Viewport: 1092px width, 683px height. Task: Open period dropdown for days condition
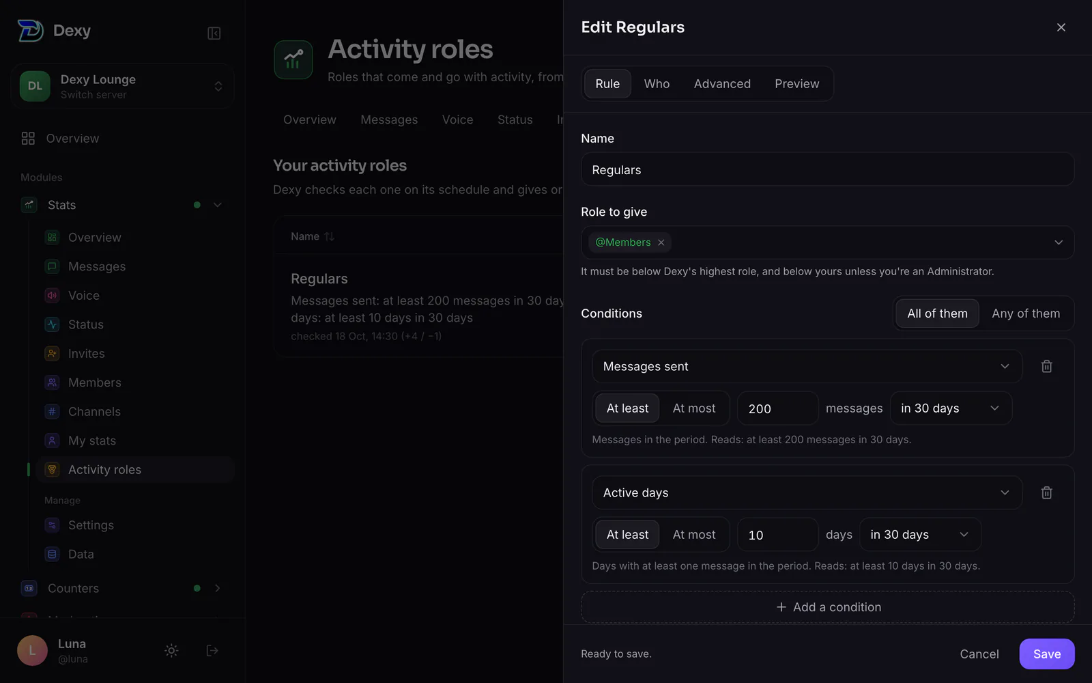pos(920,535)
